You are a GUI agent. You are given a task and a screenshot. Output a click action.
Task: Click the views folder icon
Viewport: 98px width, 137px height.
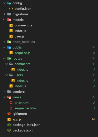click(9, 97)
